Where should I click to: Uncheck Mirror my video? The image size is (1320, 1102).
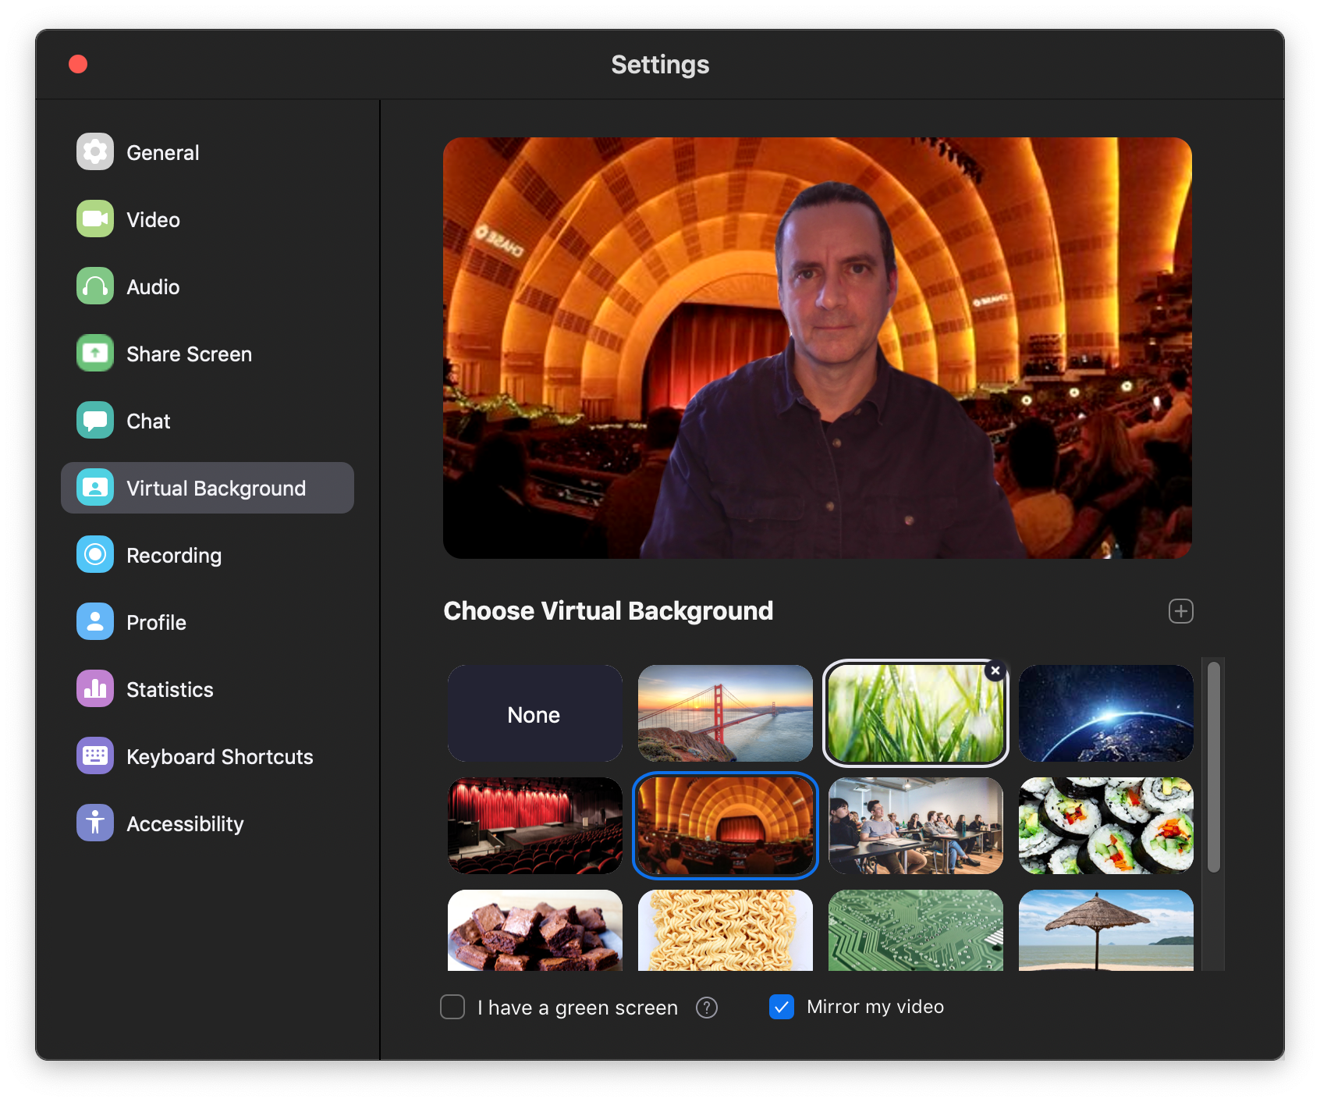782,1007
